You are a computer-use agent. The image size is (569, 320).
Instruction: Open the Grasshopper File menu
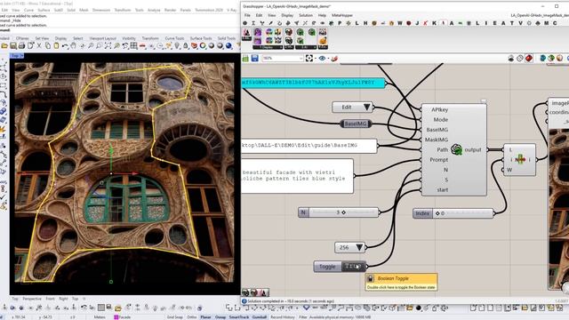point(247,15)
